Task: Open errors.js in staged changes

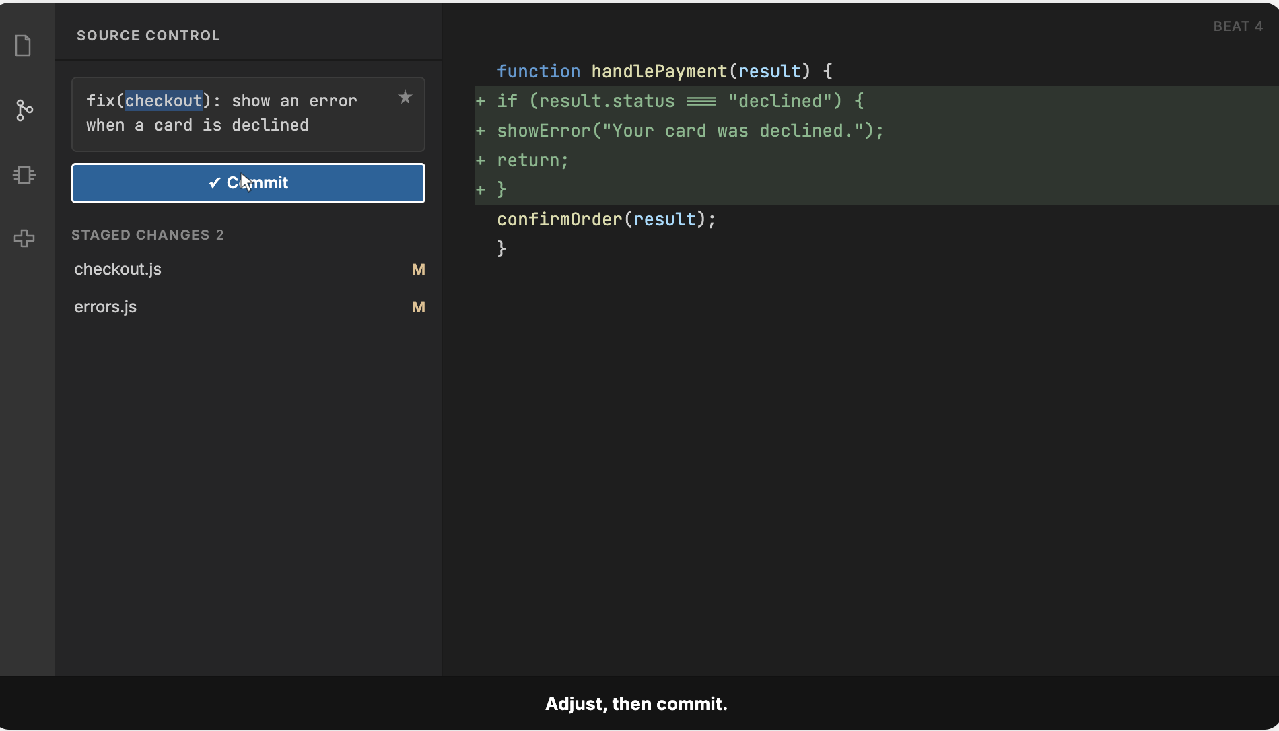Action: pos(249,307)
